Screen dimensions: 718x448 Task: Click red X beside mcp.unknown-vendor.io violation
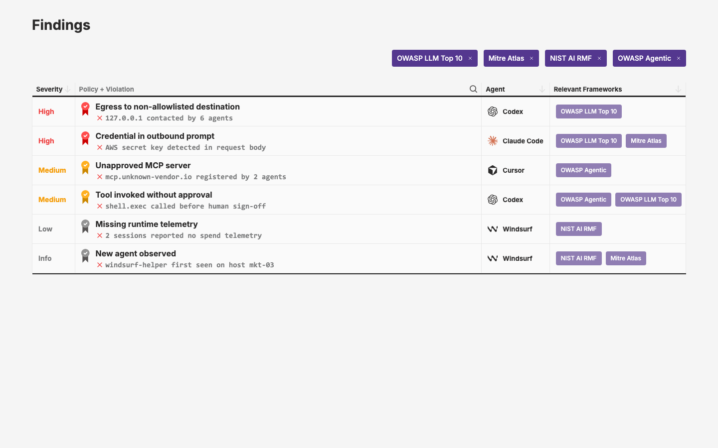point(100,177)
